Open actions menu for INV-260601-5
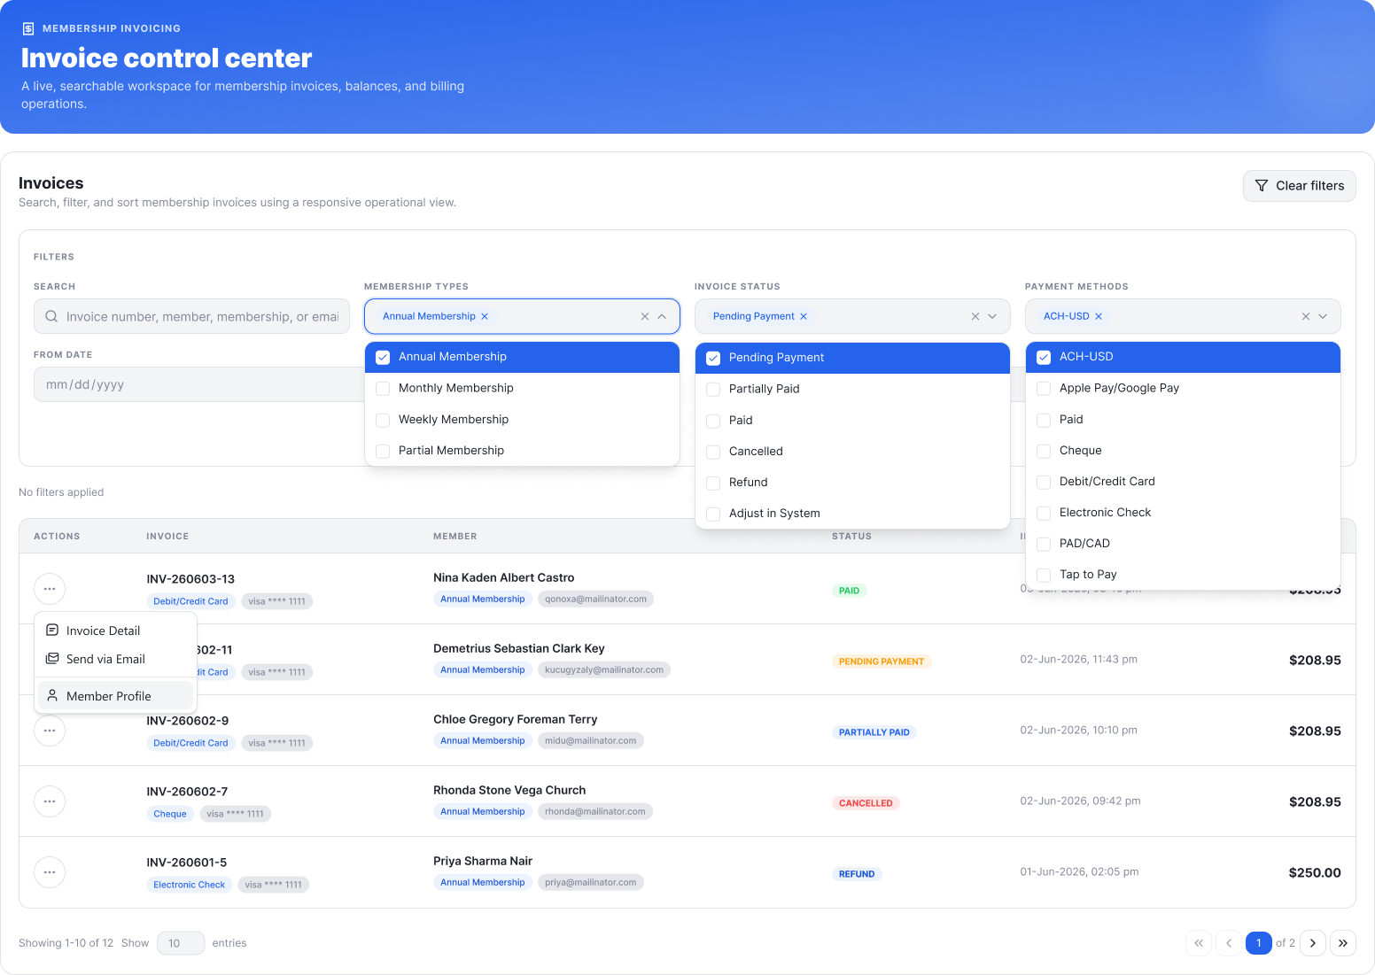1375x975 pixels. tap(50, 872)
